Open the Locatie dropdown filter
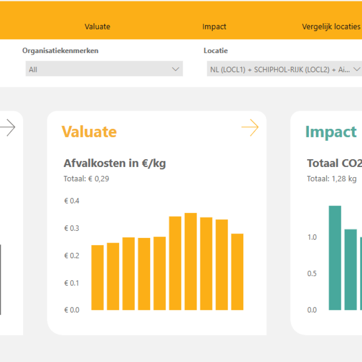This screenshot has width=362, height=362. click(x=284, y=69)
